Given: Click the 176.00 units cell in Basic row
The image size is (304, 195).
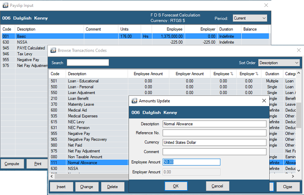Looking at the screenshot, I should pos(130,36).
